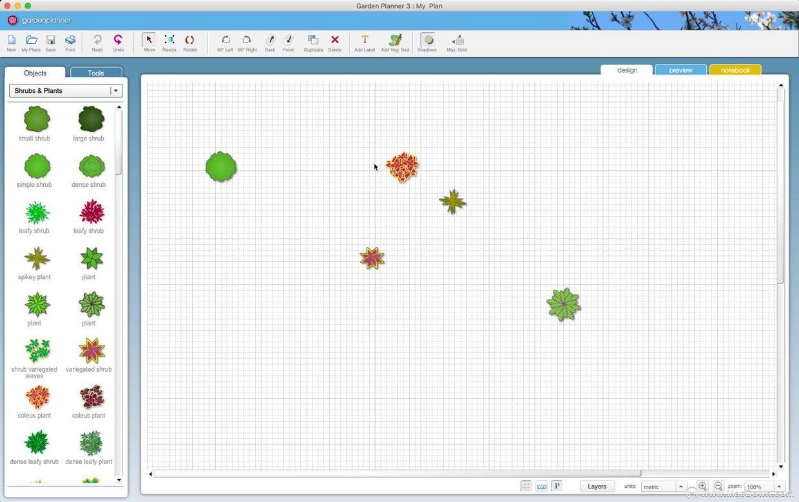Viewport: 799px width, 502px height.
Task: Select the Move tool
Action: click(x=149, y=43)
